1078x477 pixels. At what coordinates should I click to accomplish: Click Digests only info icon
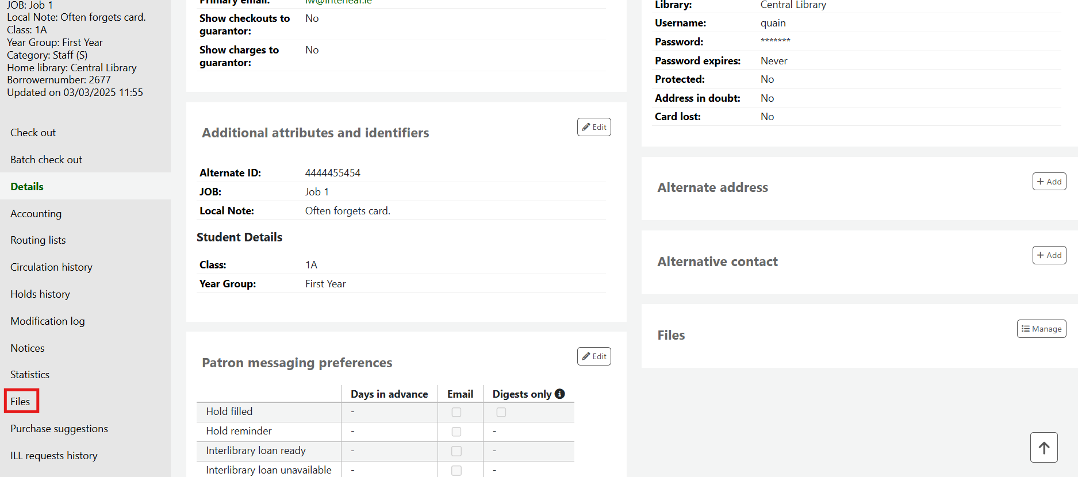tap(560, 394)
